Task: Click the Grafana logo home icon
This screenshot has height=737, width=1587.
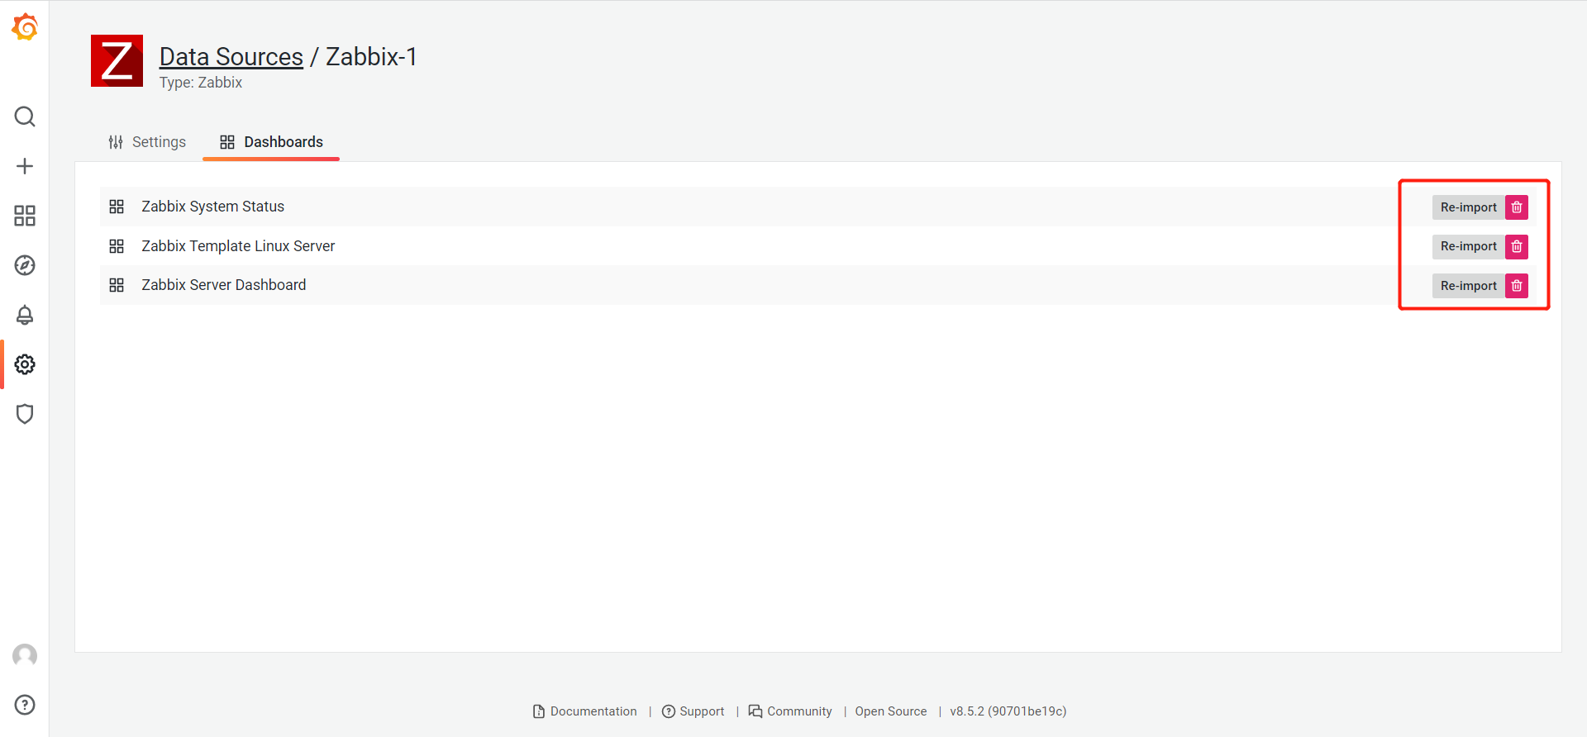Action: coord(25,26)
